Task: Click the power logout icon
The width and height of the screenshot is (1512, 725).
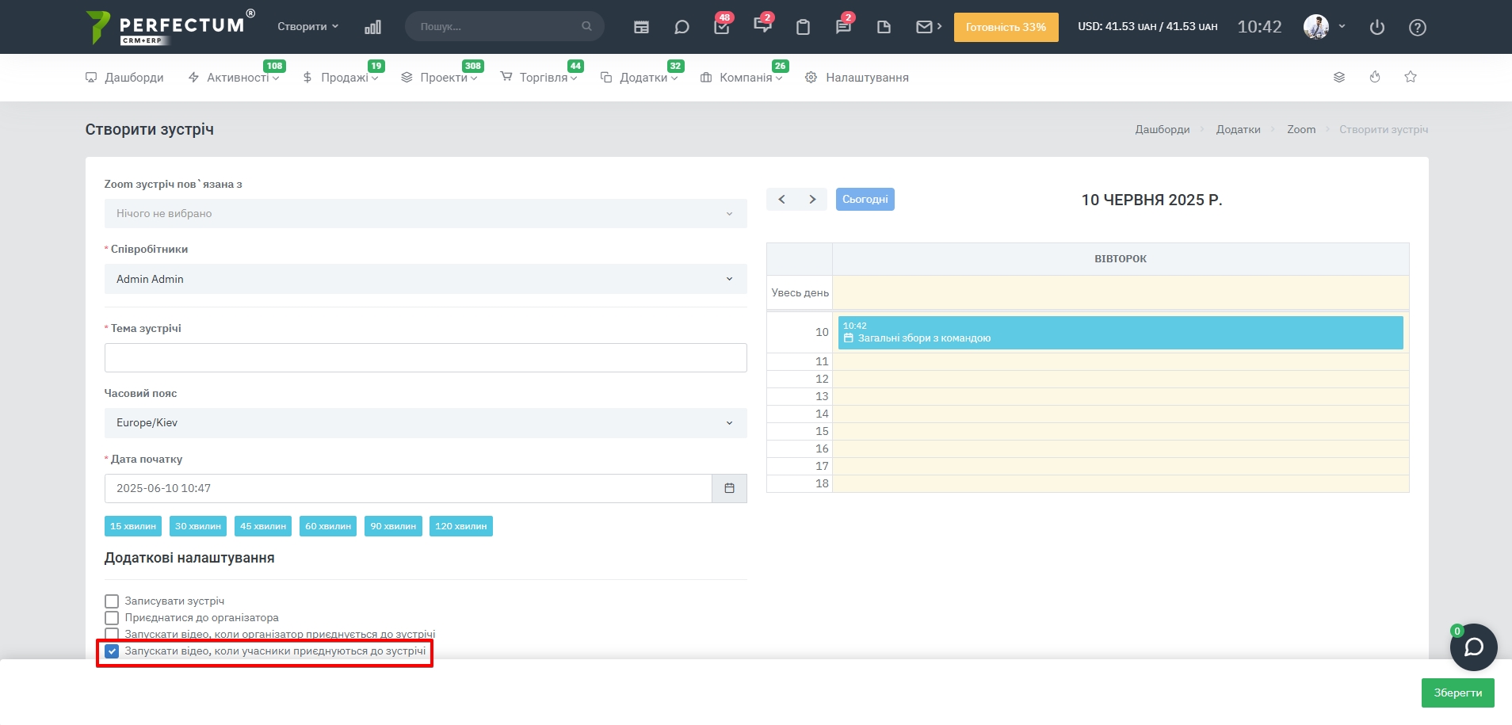Action: click(1377, 27)
